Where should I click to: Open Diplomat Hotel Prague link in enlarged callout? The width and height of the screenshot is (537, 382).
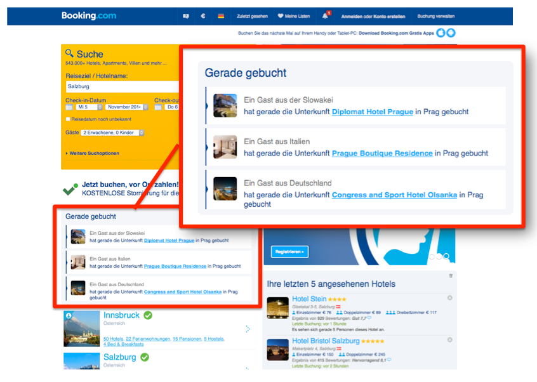click(373, 112)
